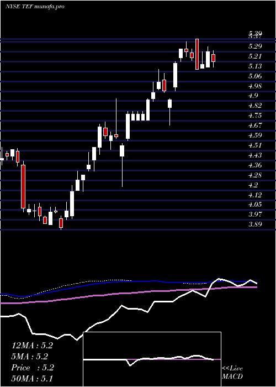276x387 pixels.
Task: Click inside the MACD inset chart box
Action: (x=152, y=359)
